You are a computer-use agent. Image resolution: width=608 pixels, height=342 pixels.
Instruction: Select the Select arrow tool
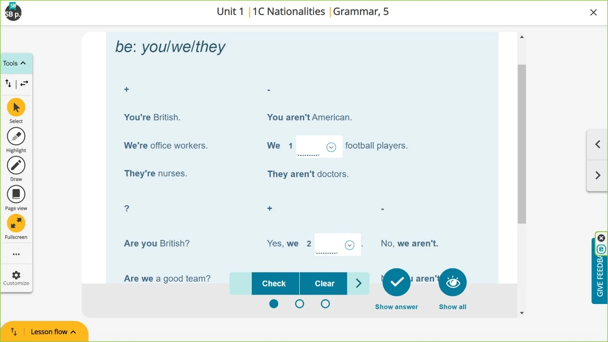16,107
